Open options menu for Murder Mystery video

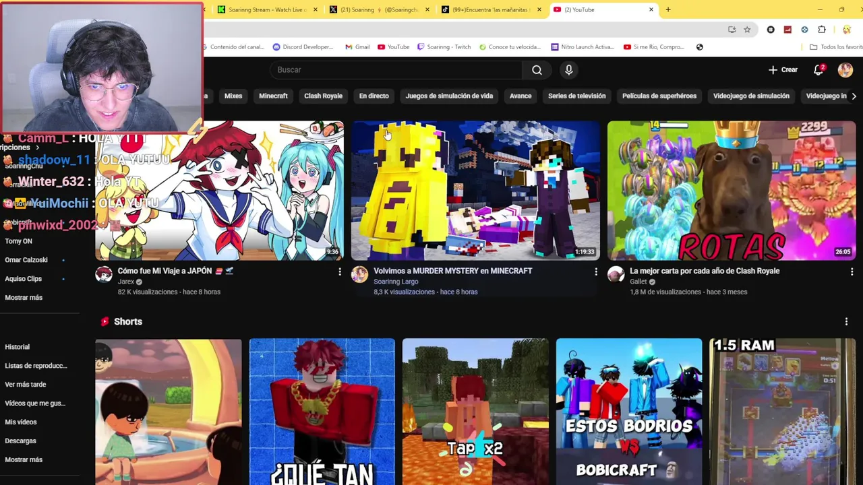point(596,271)
